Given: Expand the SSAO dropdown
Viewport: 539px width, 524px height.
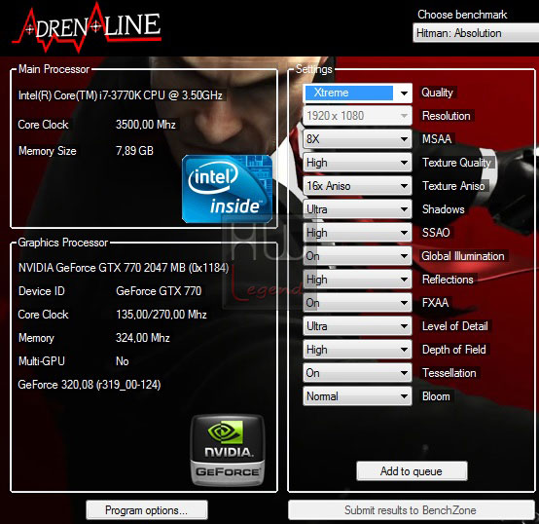Looking at the screenshot, I should point(357,233).
